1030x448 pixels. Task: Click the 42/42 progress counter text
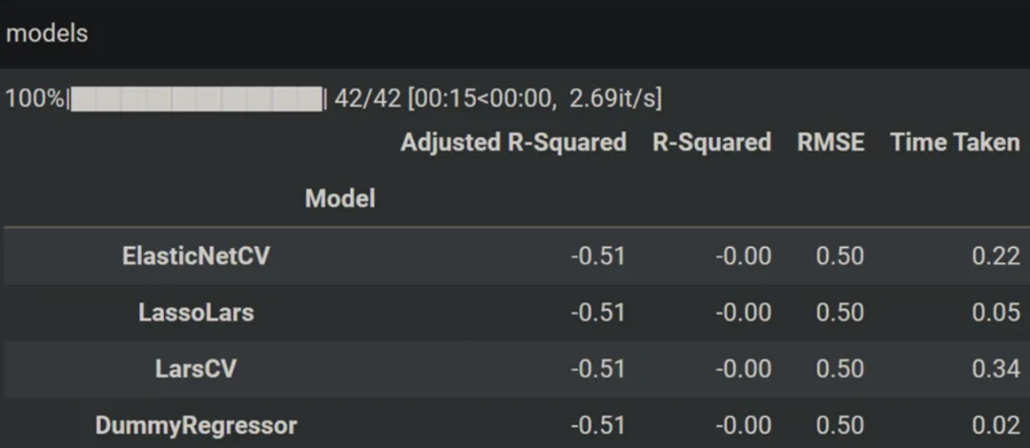click(367, 98)
